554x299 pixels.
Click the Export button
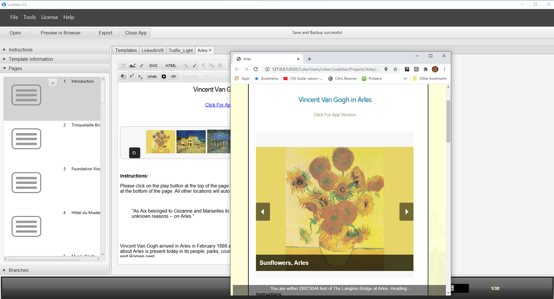click(105, 33)
